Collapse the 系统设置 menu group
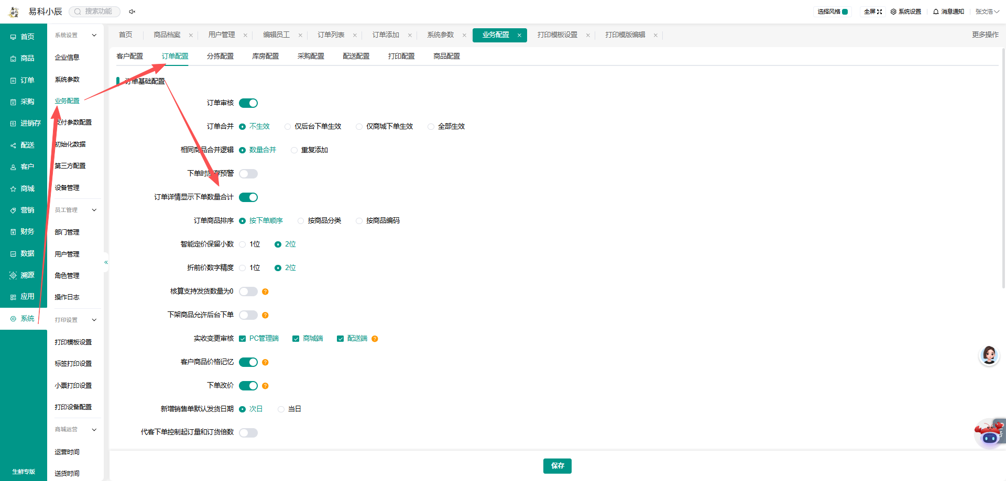 coord(94,36)
